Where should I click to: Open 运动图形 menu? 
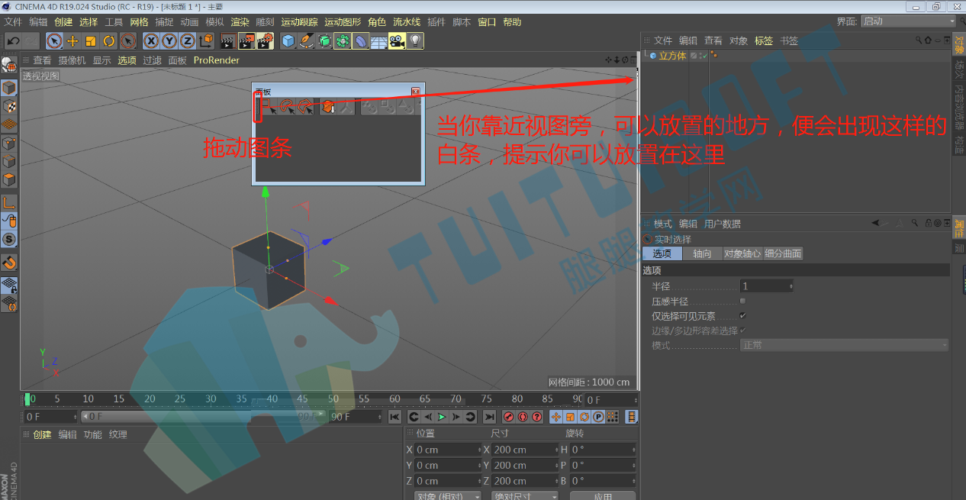pos(343,22)
